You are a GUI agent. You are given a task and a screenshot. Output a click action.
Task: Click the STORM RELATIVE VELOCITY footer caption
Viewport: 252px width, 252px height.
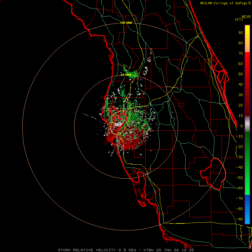(x=126, y=250)
